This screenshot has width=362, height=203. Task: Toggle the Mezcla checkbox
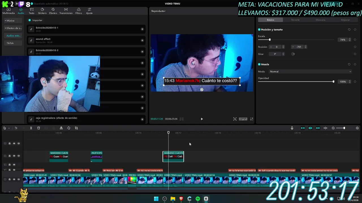pyautogui.click(x=259, y=64)
